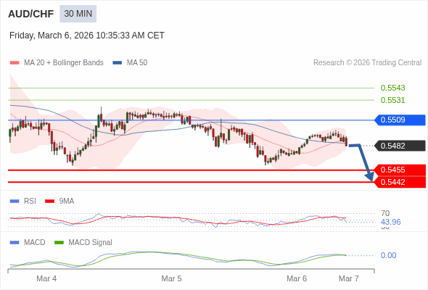Image resolution: width=428 pixels, height=290 pixels.
Task: Select the AUD/CHF pair title
Action: pyautogui.click(x=31, y=14)
